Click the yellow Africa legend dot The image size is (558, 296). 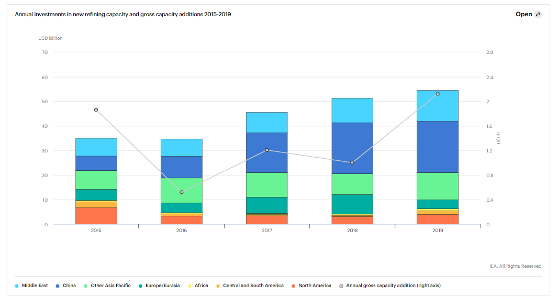(x=189, y=286)
